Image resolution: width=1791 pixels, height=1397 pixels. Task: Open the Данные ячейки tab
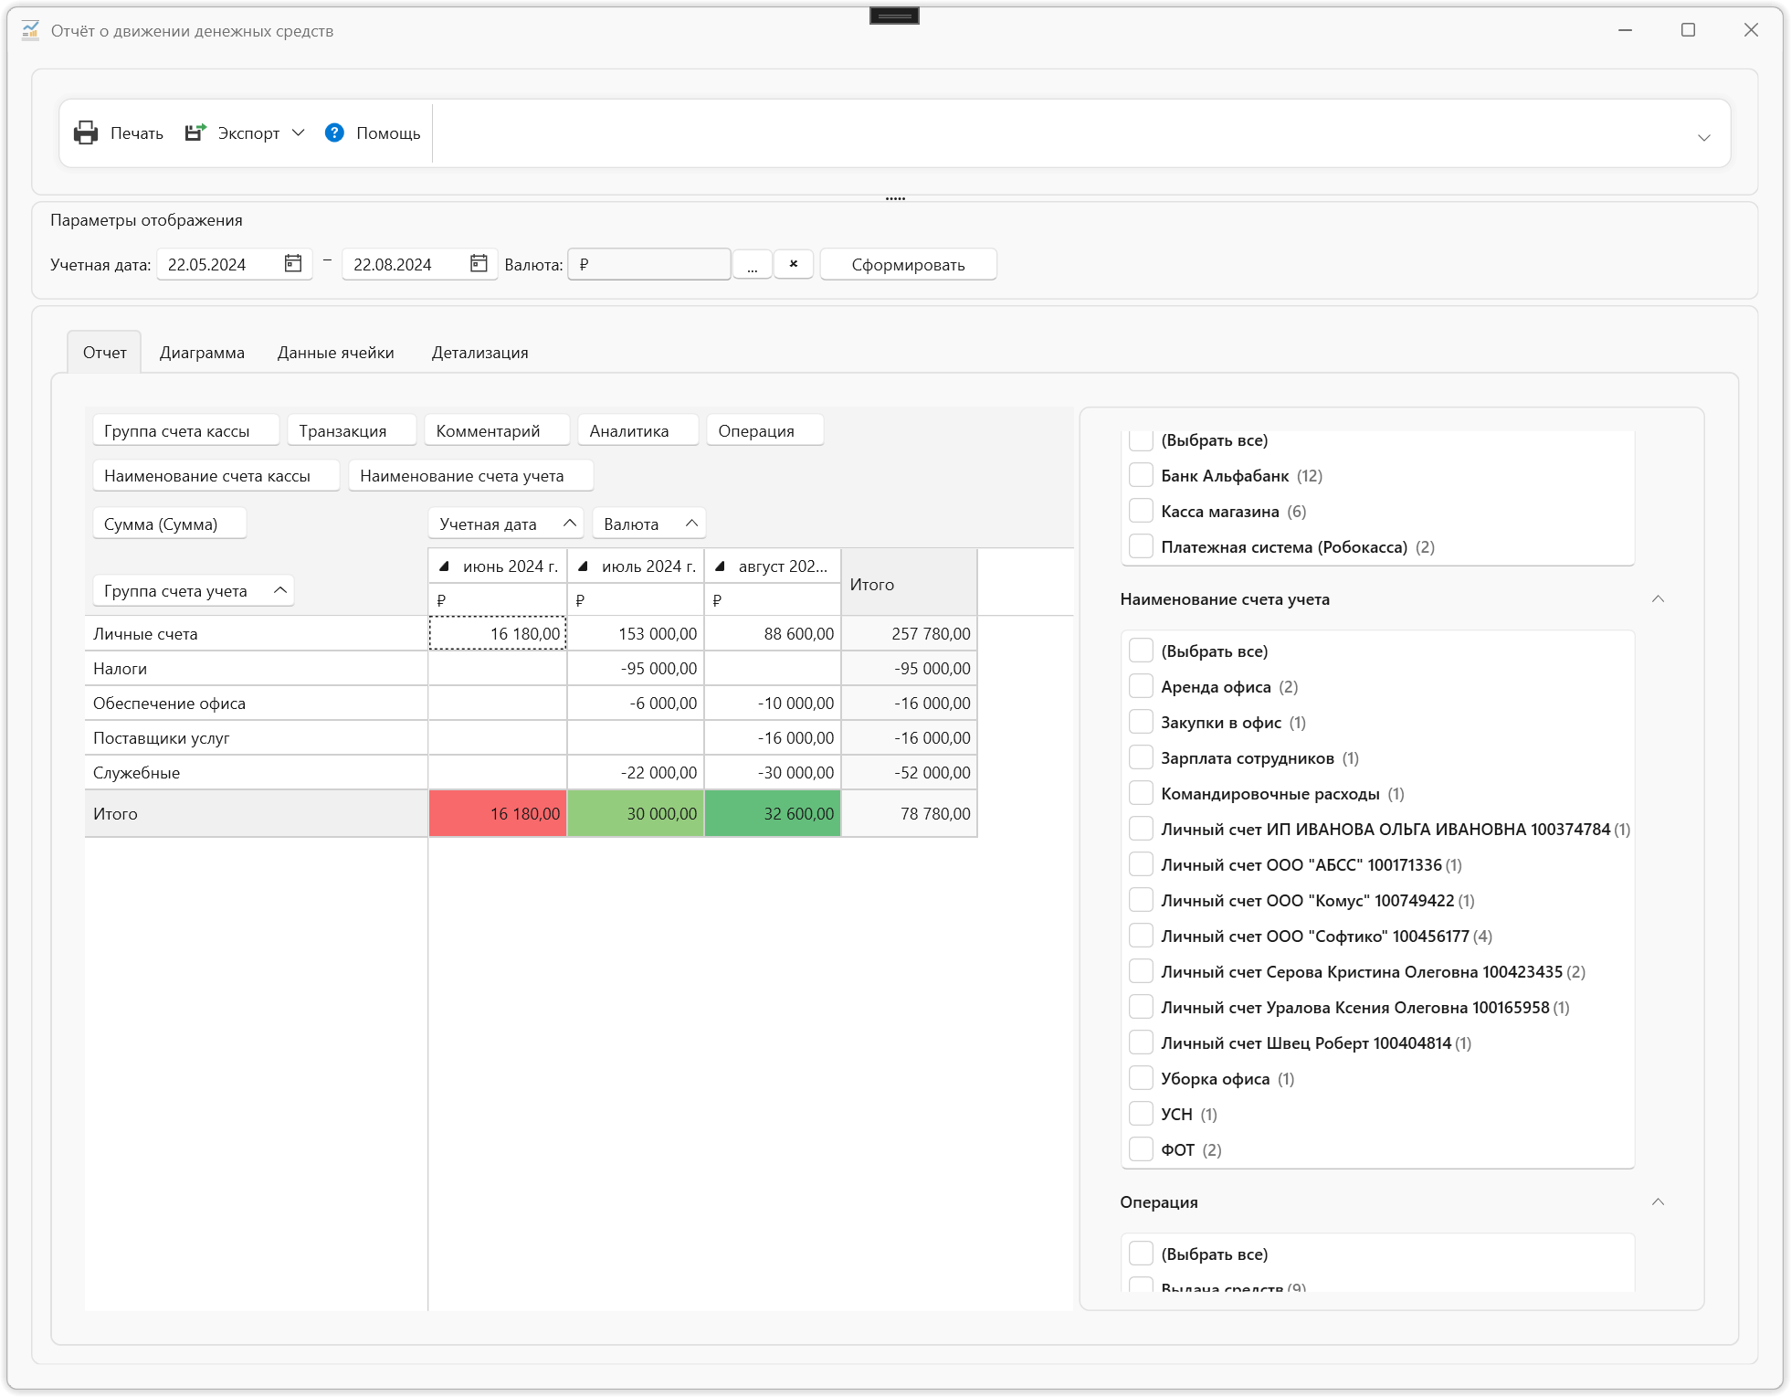coord(336,353)
